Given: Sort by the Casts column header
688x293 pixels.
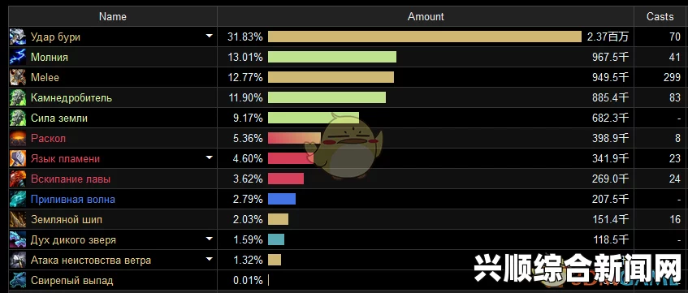Looking at the screenshot, I should pyautogui.click(x=660, y=17).
